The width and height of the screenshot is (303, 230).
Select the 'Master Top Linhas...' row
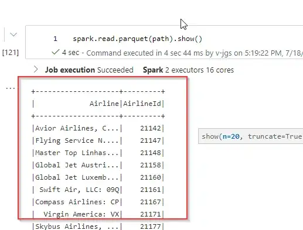pyautogui.click(x=98, y=153)
